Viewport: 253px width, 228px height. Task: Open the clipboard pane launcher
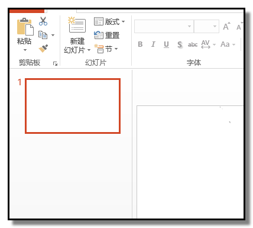point(56,63)
